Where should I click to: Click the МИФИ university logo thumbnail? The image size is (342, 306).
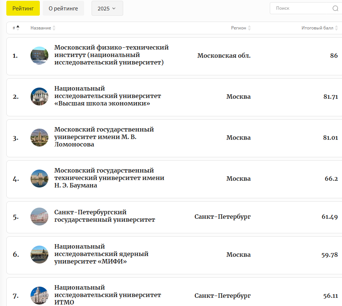tap(39, 255)
